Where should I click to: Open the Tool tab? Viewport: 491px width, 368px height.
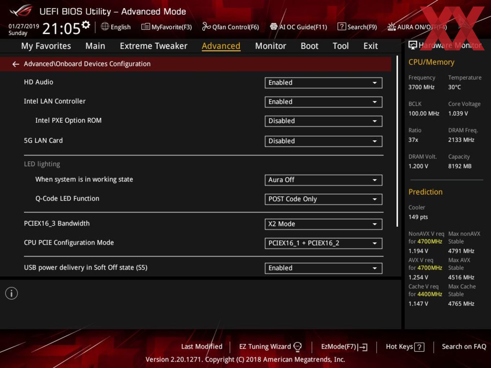(340, 46)
